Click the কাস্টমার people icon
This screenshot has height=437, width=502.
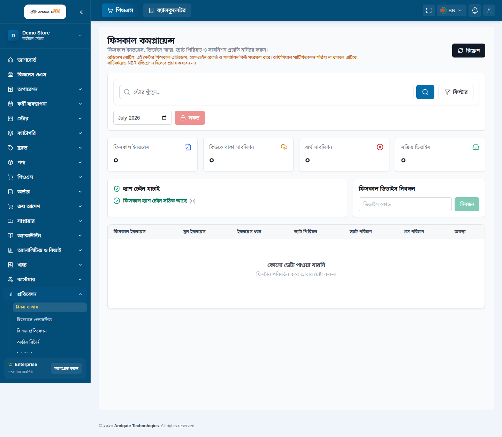tap(10, 279)
